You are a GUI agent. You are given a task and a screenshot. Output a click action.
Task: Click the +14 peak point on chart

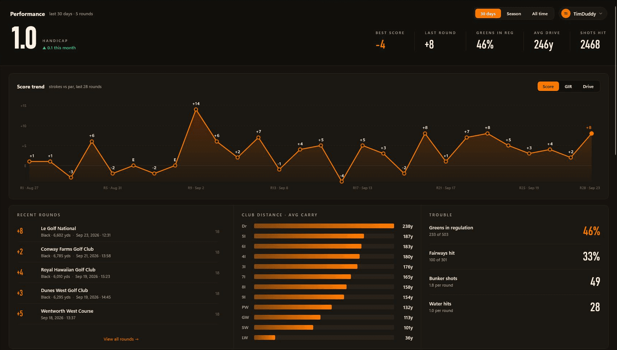(x=196, y=109)
